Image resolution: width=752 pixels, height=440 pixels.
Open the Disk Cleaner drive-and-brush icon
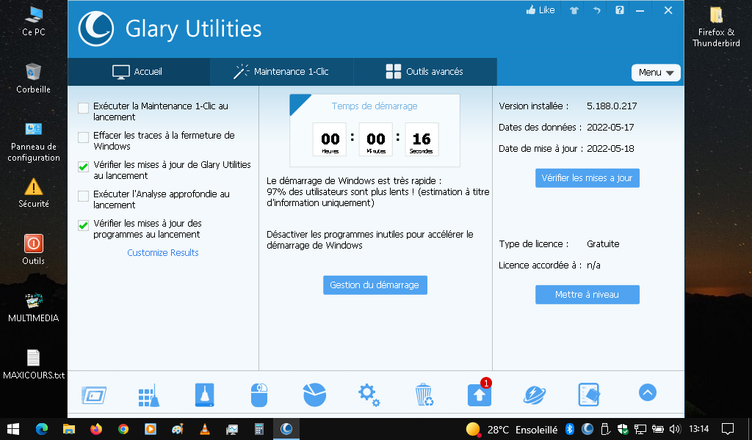(205, 395)
